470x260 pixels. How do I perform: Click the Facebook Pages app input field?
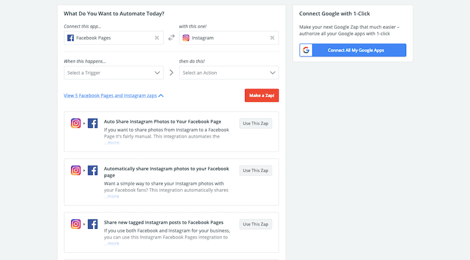click(x=113, y=38)
